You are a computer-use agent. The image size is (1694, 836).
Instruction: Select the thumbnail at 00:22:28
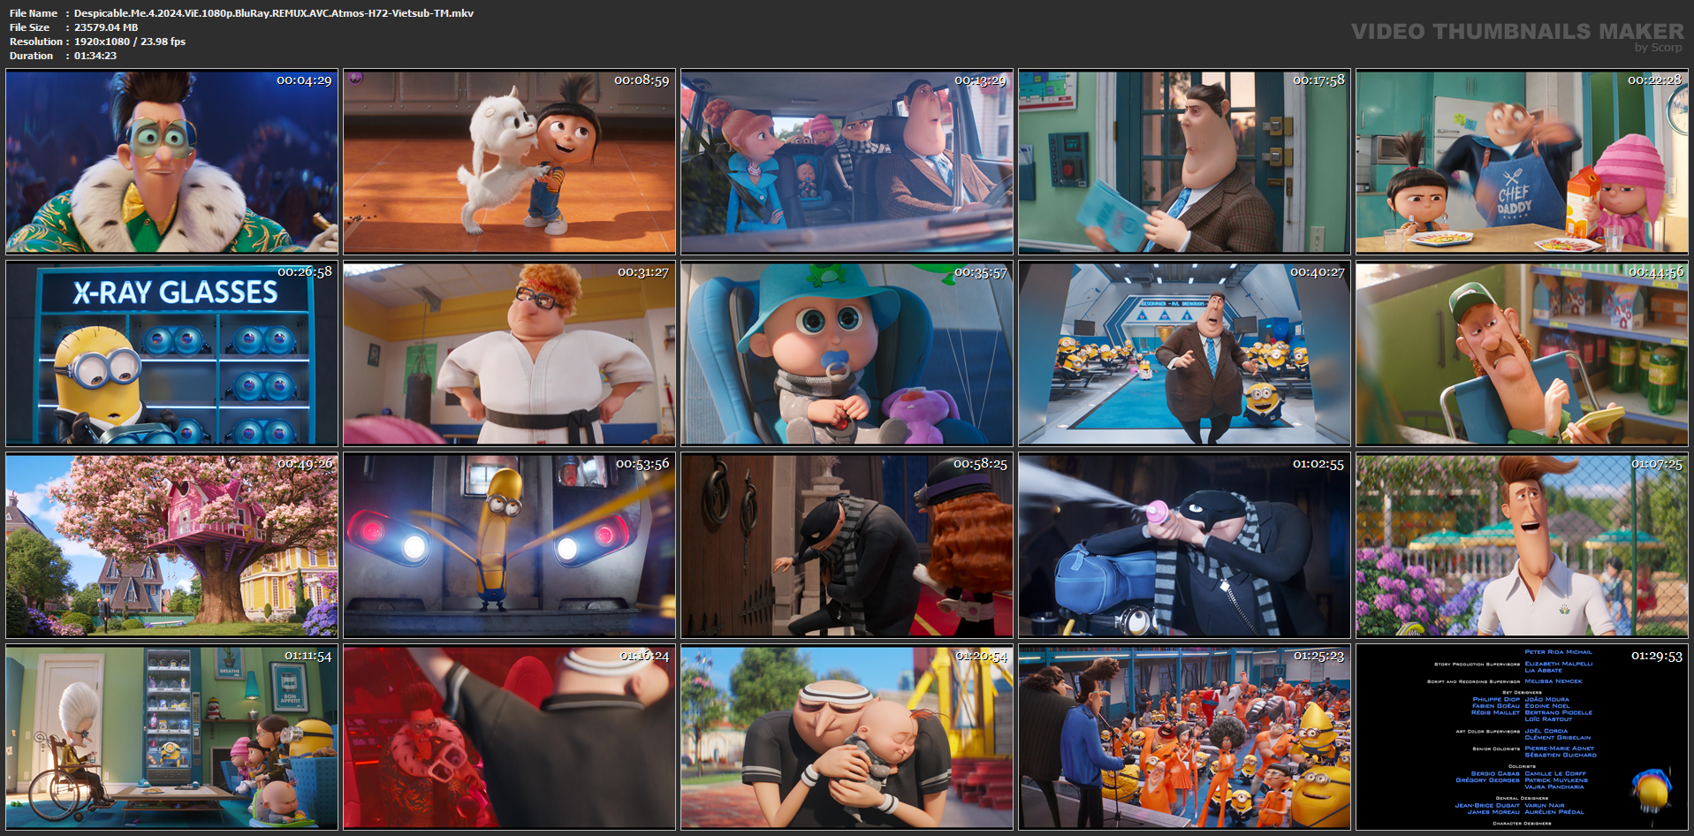pyautogui.click(x=1523, y=163)
